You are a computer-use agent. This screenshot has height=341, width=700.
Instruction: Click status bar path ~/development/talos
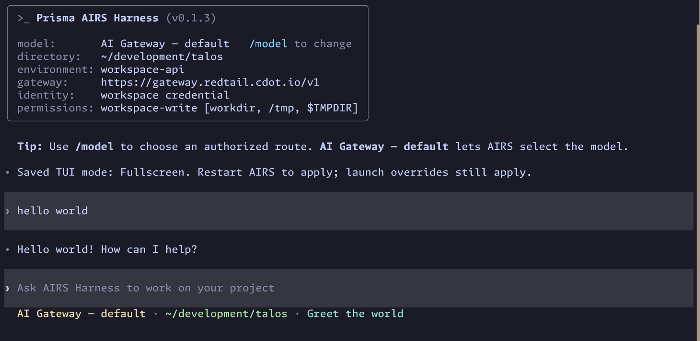226,313
